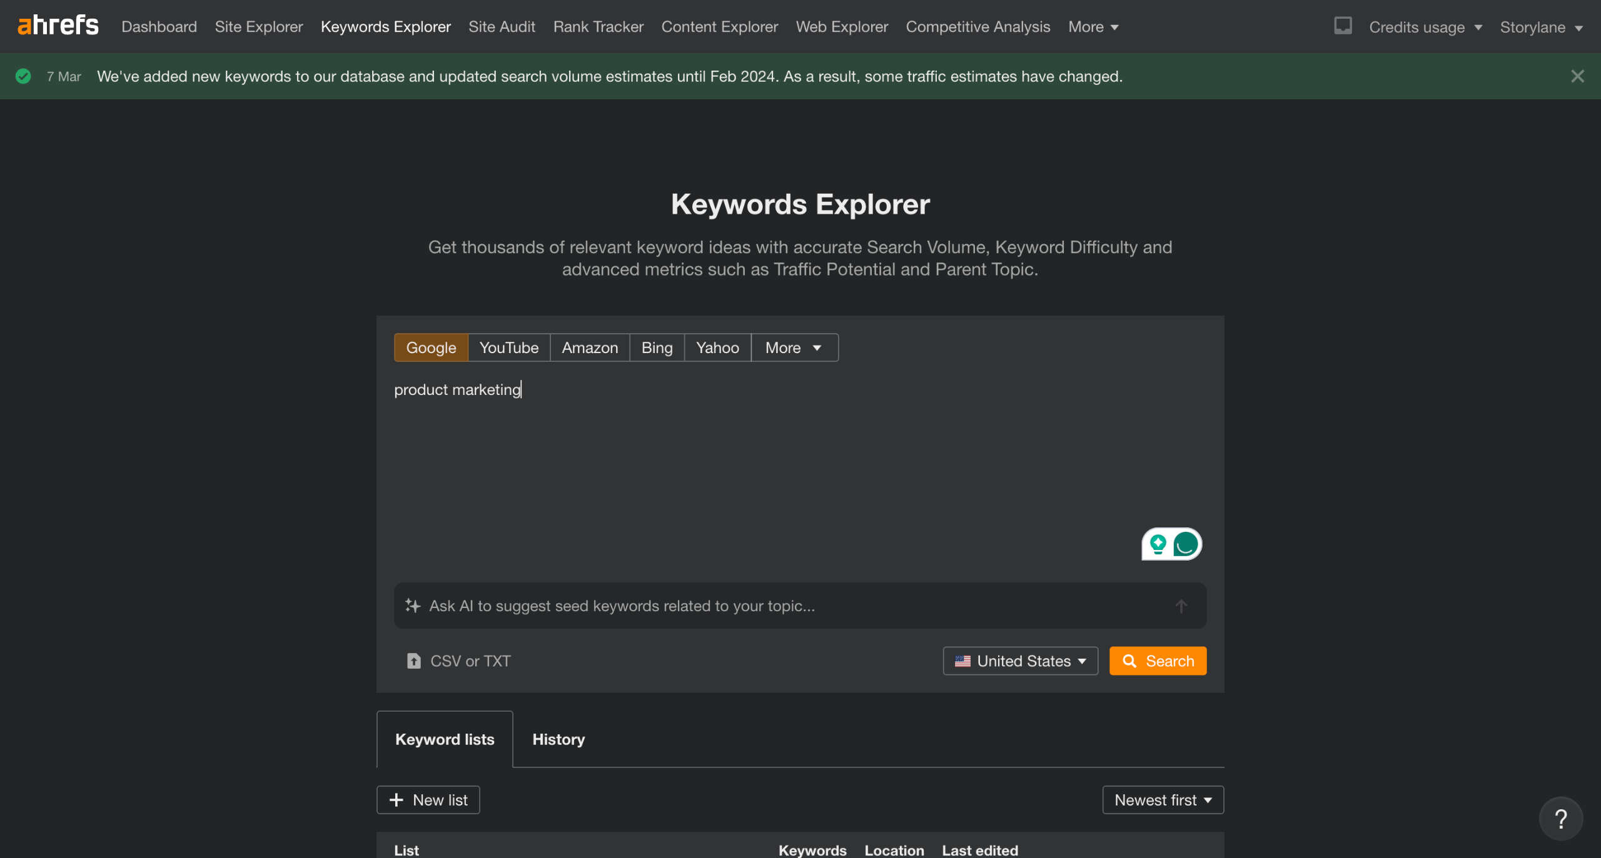
Task: Open Site Explorer
Action: (258, 27)
